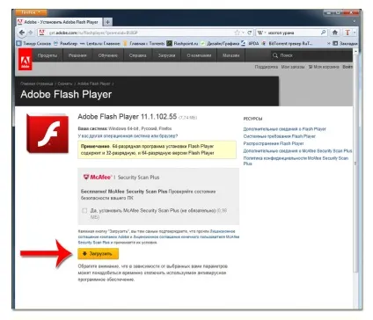Expand the dropdown beside the red T icon
This screenshot has width=373, height=320.
[x=355, y=33]
